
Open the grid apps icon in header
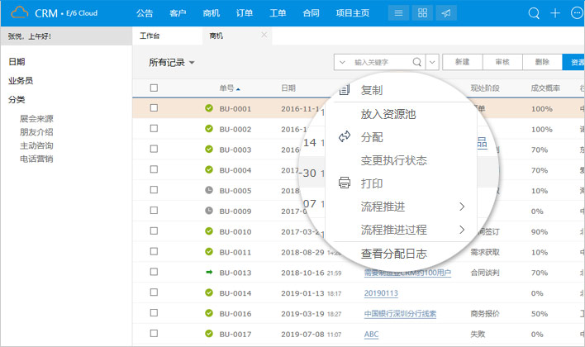(x=422, y=13)
